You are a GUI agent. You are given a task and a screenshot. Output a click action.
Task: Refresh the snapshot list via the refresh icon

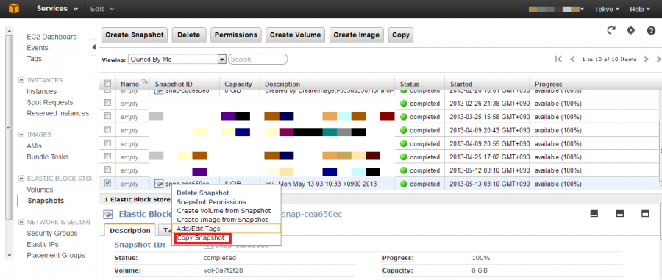(x=611, y=30)
